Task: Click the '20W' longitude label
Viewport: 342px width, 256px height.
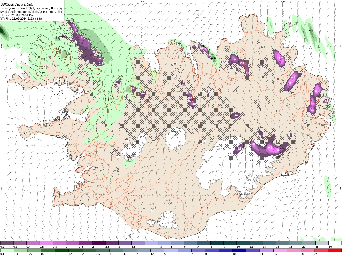Action: (x=142, y=1)
